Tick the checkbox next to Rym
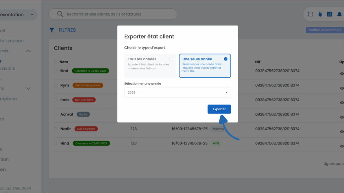Viewport: 344px width, 193px height. click(x=55, y=85)
